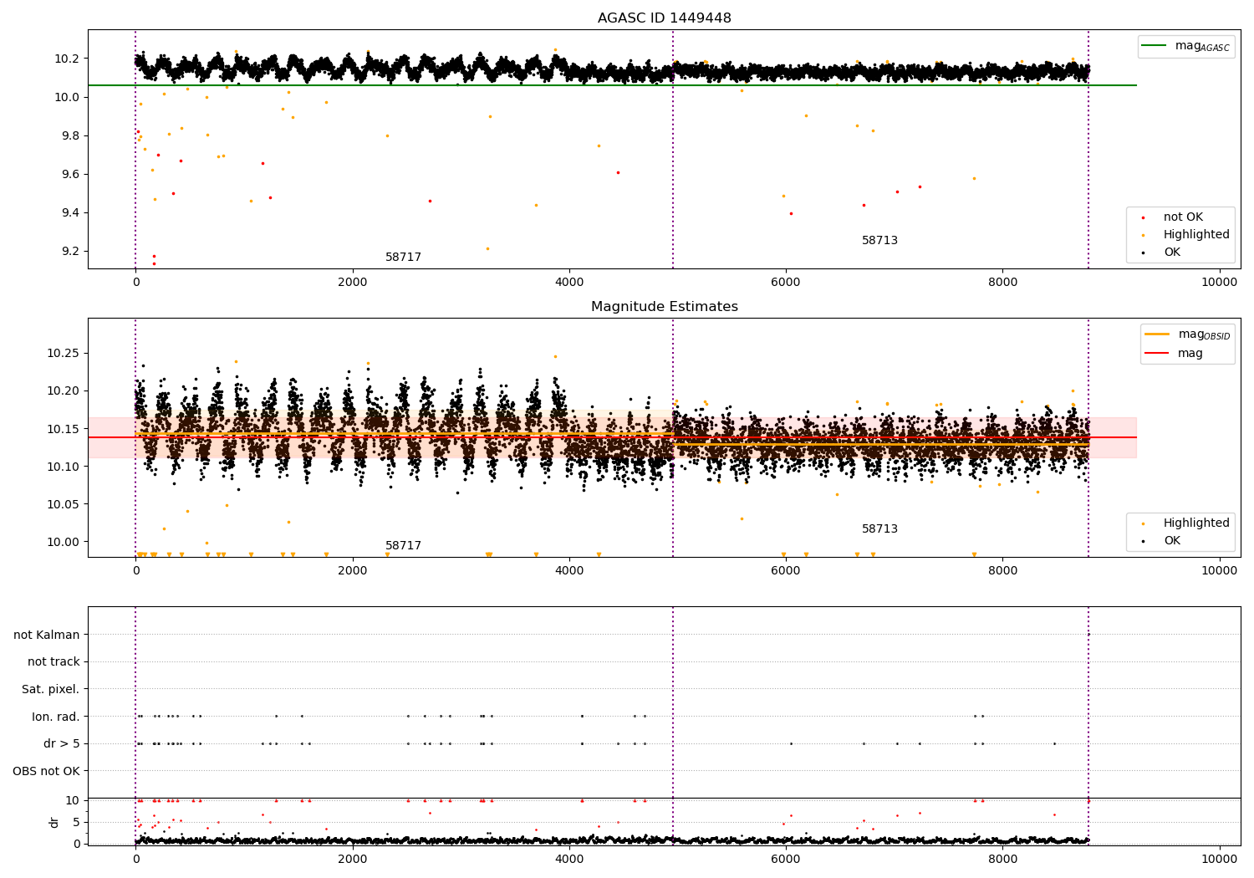Click the 4000 x-axis tick under bottom plot
Screen dimensions: 1254x878
pos(569,860)
